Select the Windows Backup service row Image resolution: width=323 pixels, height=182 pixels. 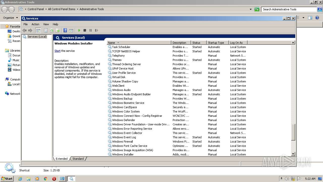coord(177,99)
